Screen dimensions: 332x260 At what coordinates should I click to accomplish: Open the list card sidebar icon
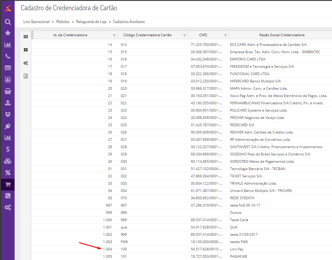coord(8,68)
